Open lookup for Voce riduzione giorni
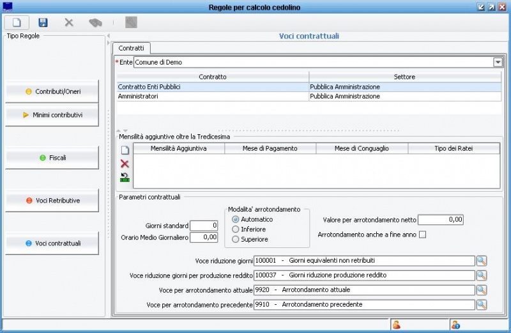 click(x=482, y=261)
